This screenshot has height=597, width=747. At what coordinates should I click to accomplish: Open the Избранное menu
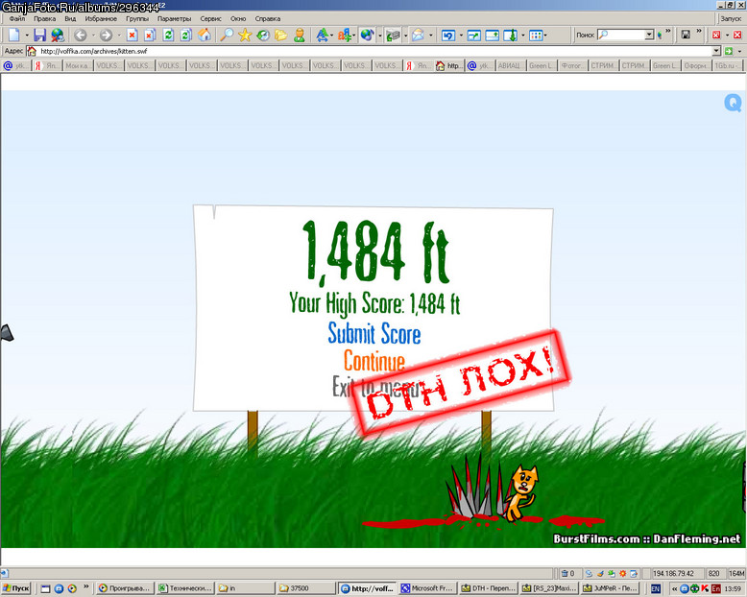[x=101, y=18]
